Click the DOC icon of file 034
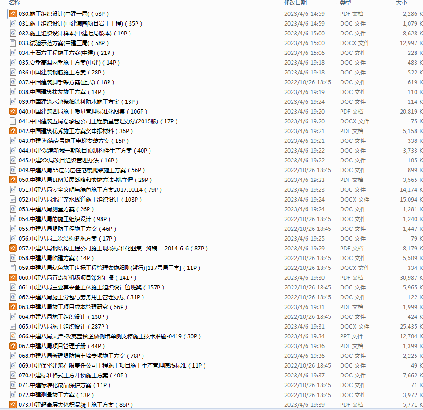423x410 pixels. 13,53
